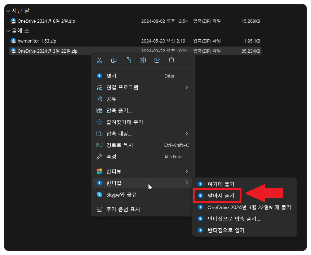Choose 반디집으로 압축 풀기...

244,219
